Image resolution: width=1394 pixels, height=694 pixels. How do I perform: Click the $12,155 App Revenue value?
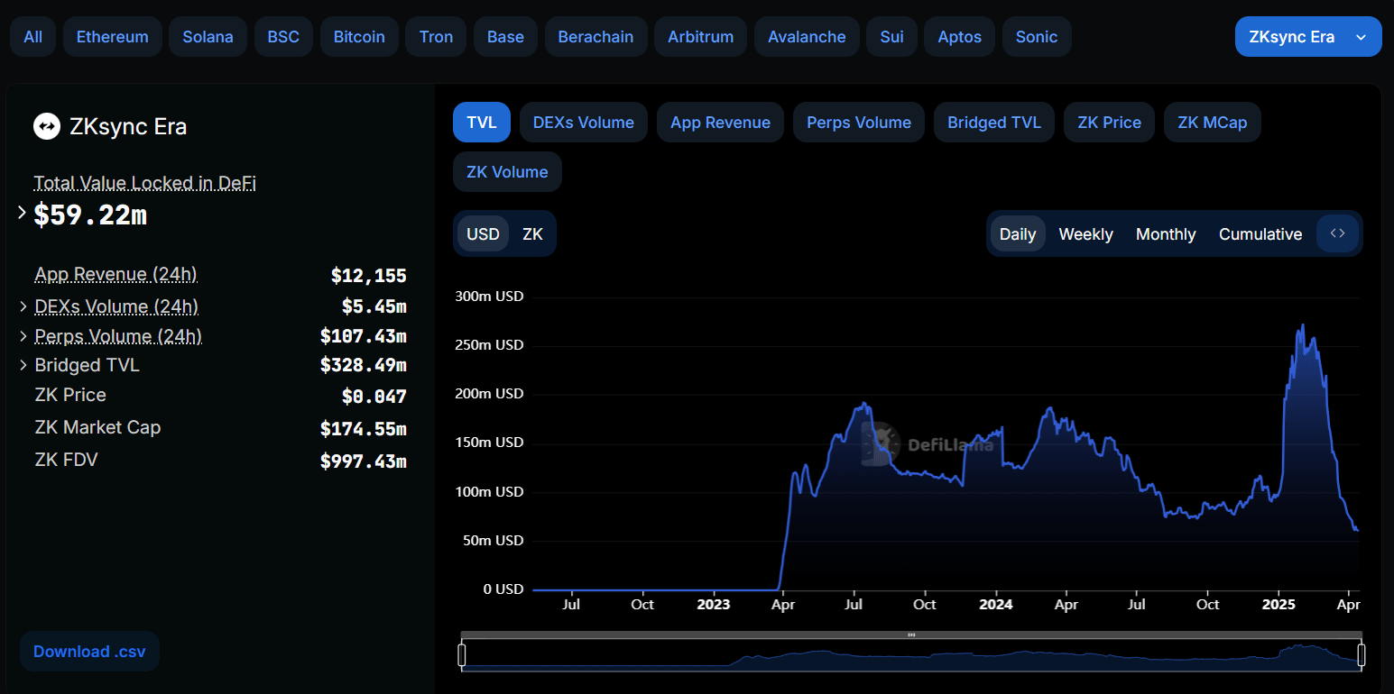click(369, 276)
